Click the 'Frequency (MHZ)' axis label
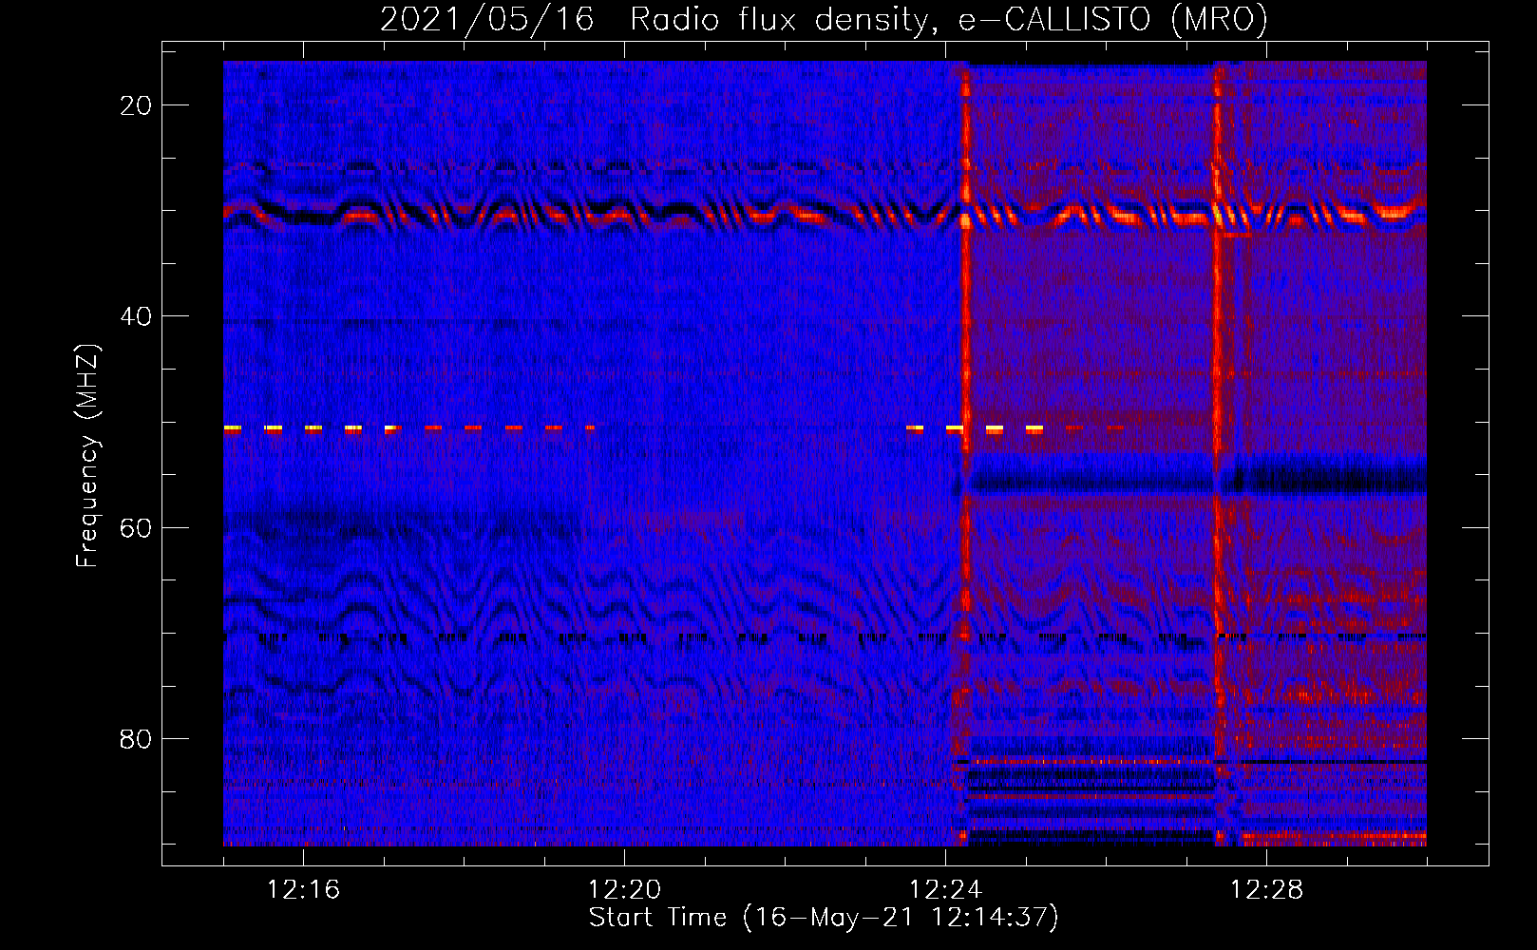1537x950 pixels. coord(87,456)
